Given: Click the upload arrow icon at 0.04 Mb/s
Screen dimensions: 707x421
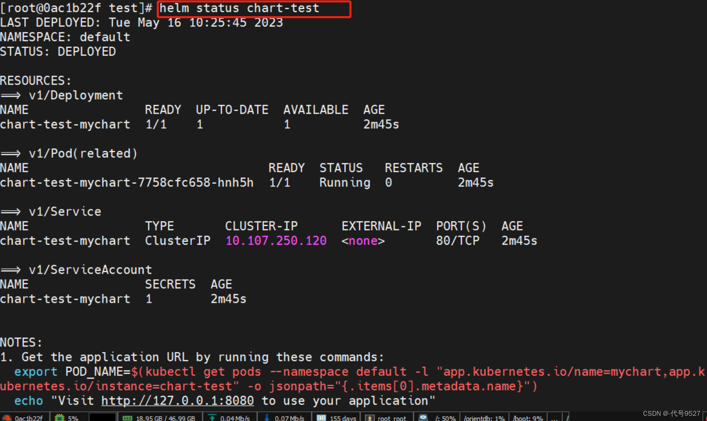Looking at the screenshot, I should coord(212,418).
